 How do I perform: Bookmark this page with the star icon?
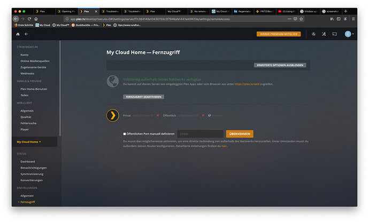(301, 19)
